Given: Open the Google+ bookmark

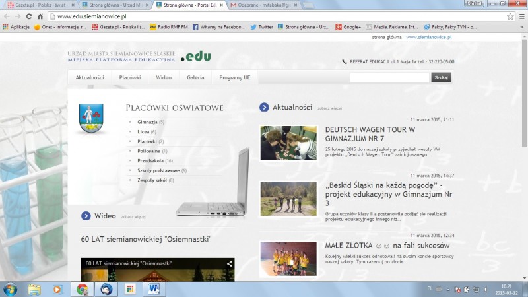Looking at the screenshot, I should tap(348, 27).
